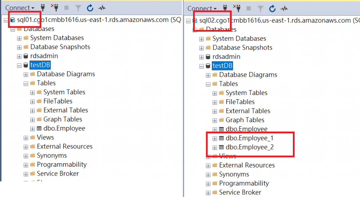Expand Views folder under sql01 testDB
Screen dimensions: 360x197
(26, 138)
